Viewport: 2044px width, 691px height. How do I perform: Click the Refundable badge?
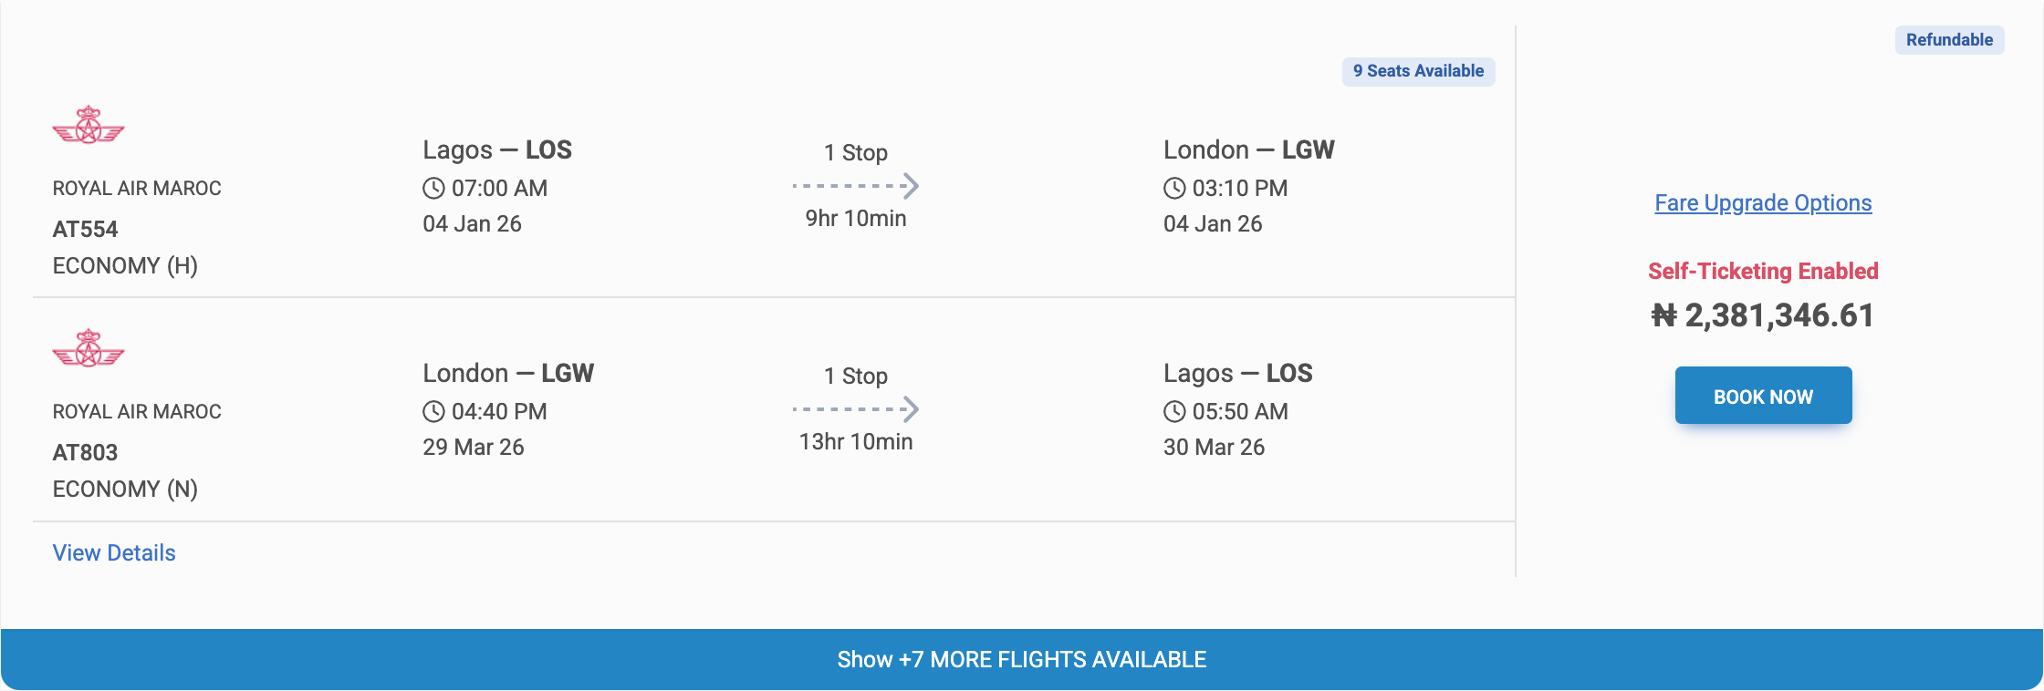click(1949, 40)
